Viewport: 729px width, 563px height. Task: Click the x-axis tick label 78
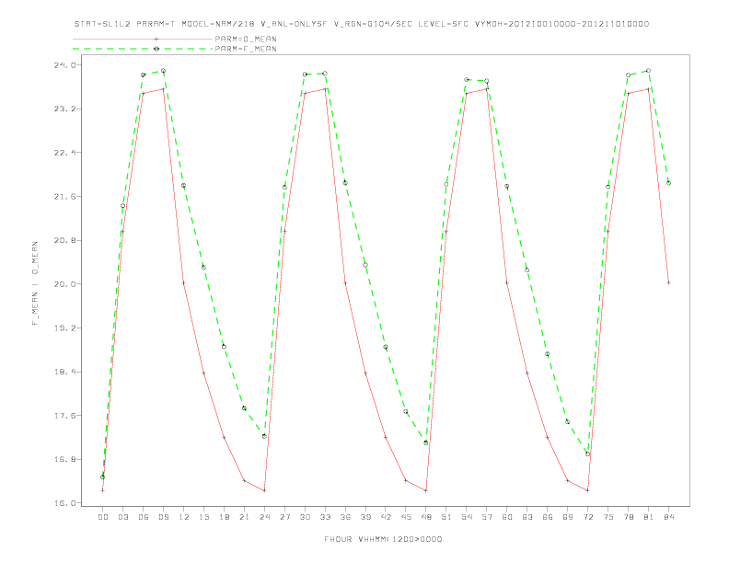[629, 517]
